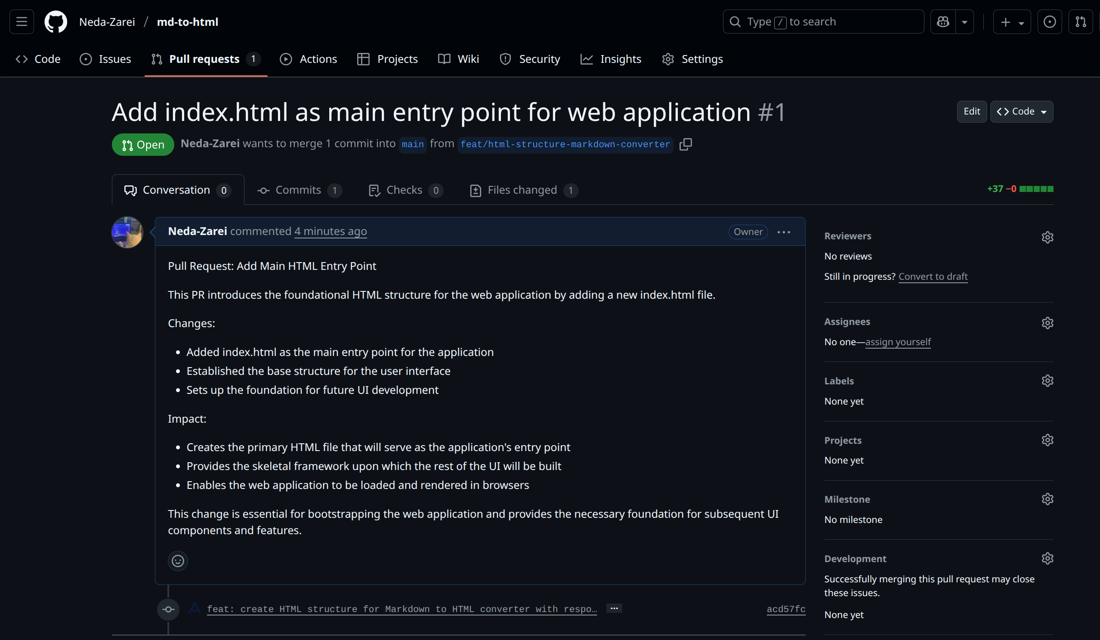Copy the head branch name icon
The height and width of the screenshot is (640, 1100).
(x=685, y=144)
